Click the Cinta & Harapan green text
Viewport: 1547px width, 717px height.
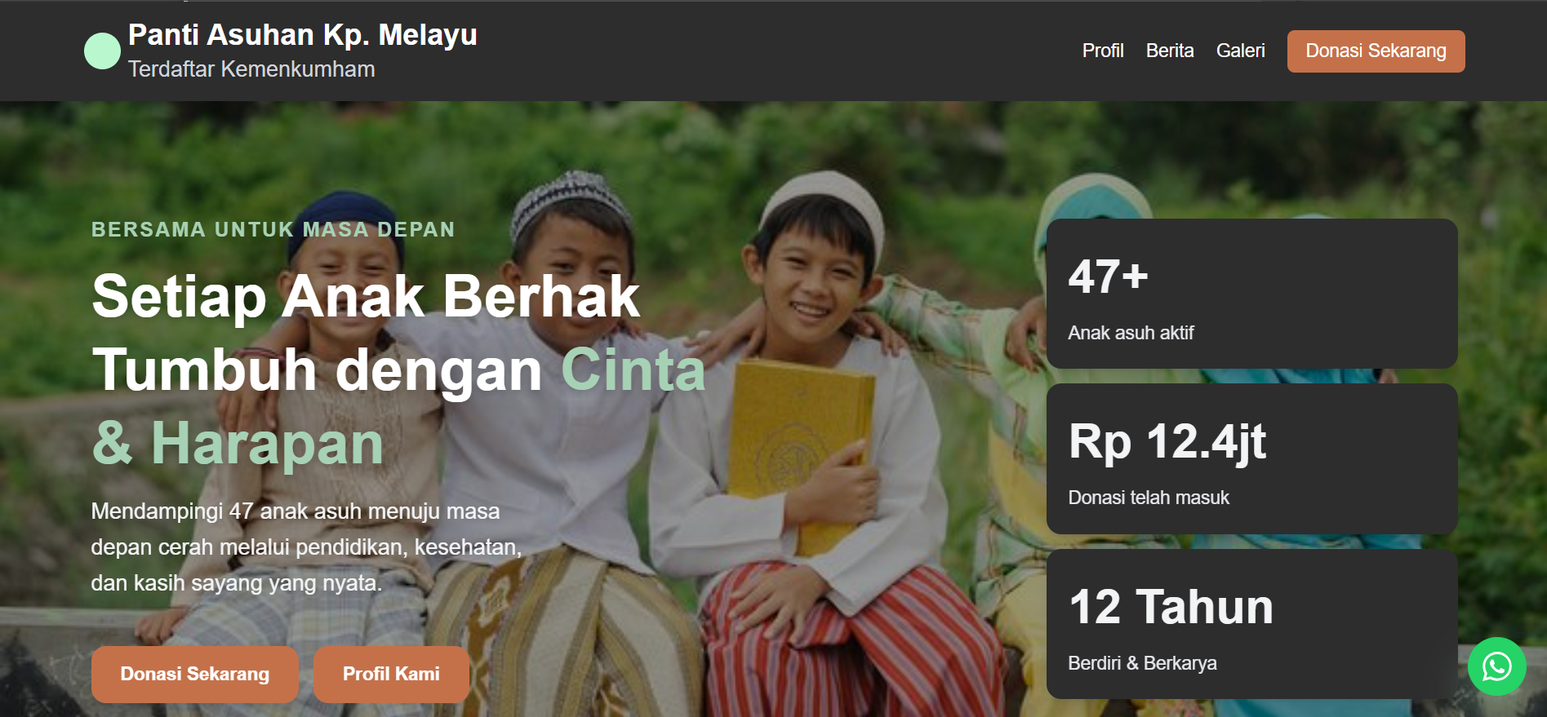tap(238, 443)
